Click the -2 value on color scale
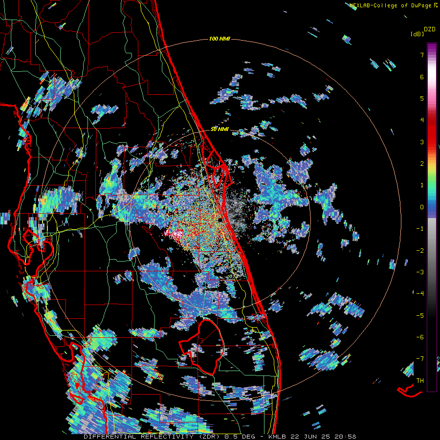 420,251
